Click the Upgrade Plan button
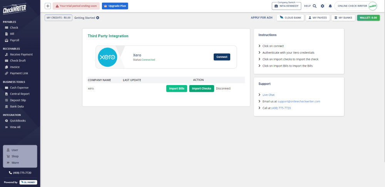 (x=115, y=6)
